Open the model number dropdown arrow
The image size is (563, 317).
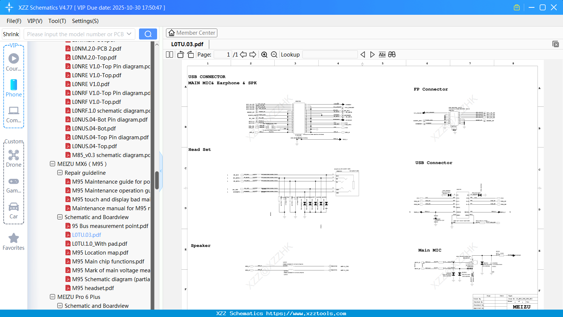coord(129,34)
